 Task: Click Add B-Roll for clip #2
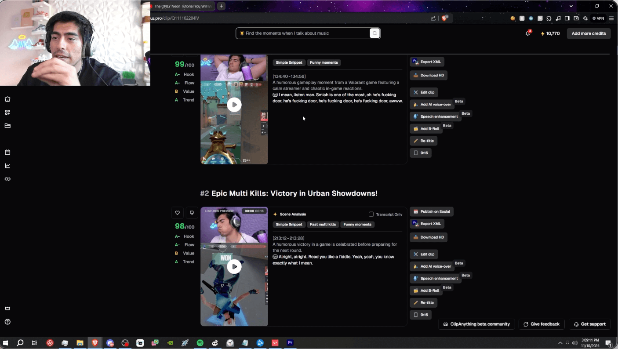pyautogui.click(x=426, y=291)
